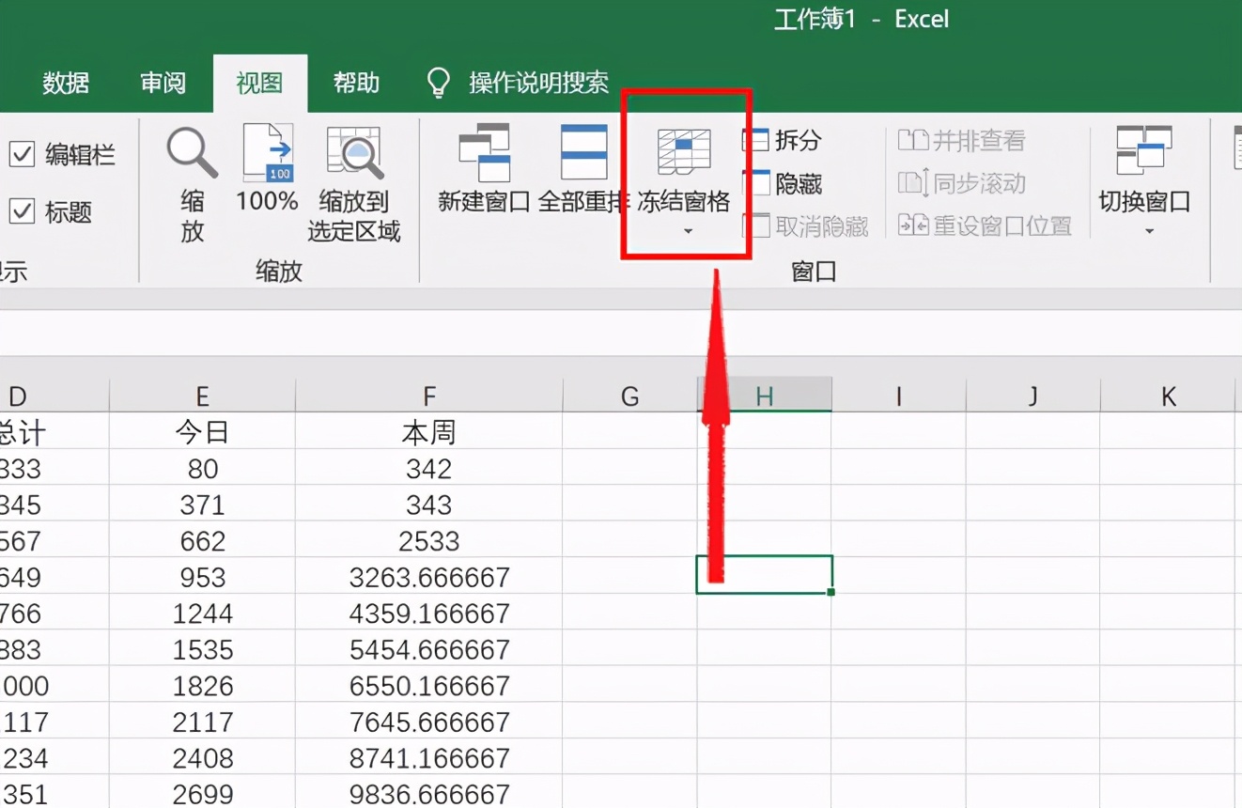Toggle the 标题 (Headings) checkbox
The width and height of the screenshot is (1242, 808).
(x=23, y=211)
